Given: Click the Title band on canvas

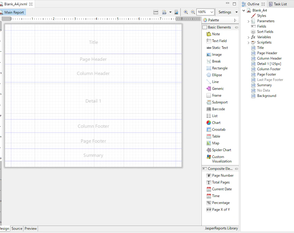Looking at the screenshot, I should point(93,42).
